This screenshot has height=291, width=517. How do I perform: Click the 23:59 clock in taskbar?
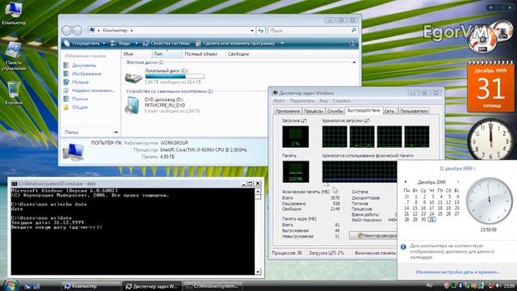pos(509,285)
